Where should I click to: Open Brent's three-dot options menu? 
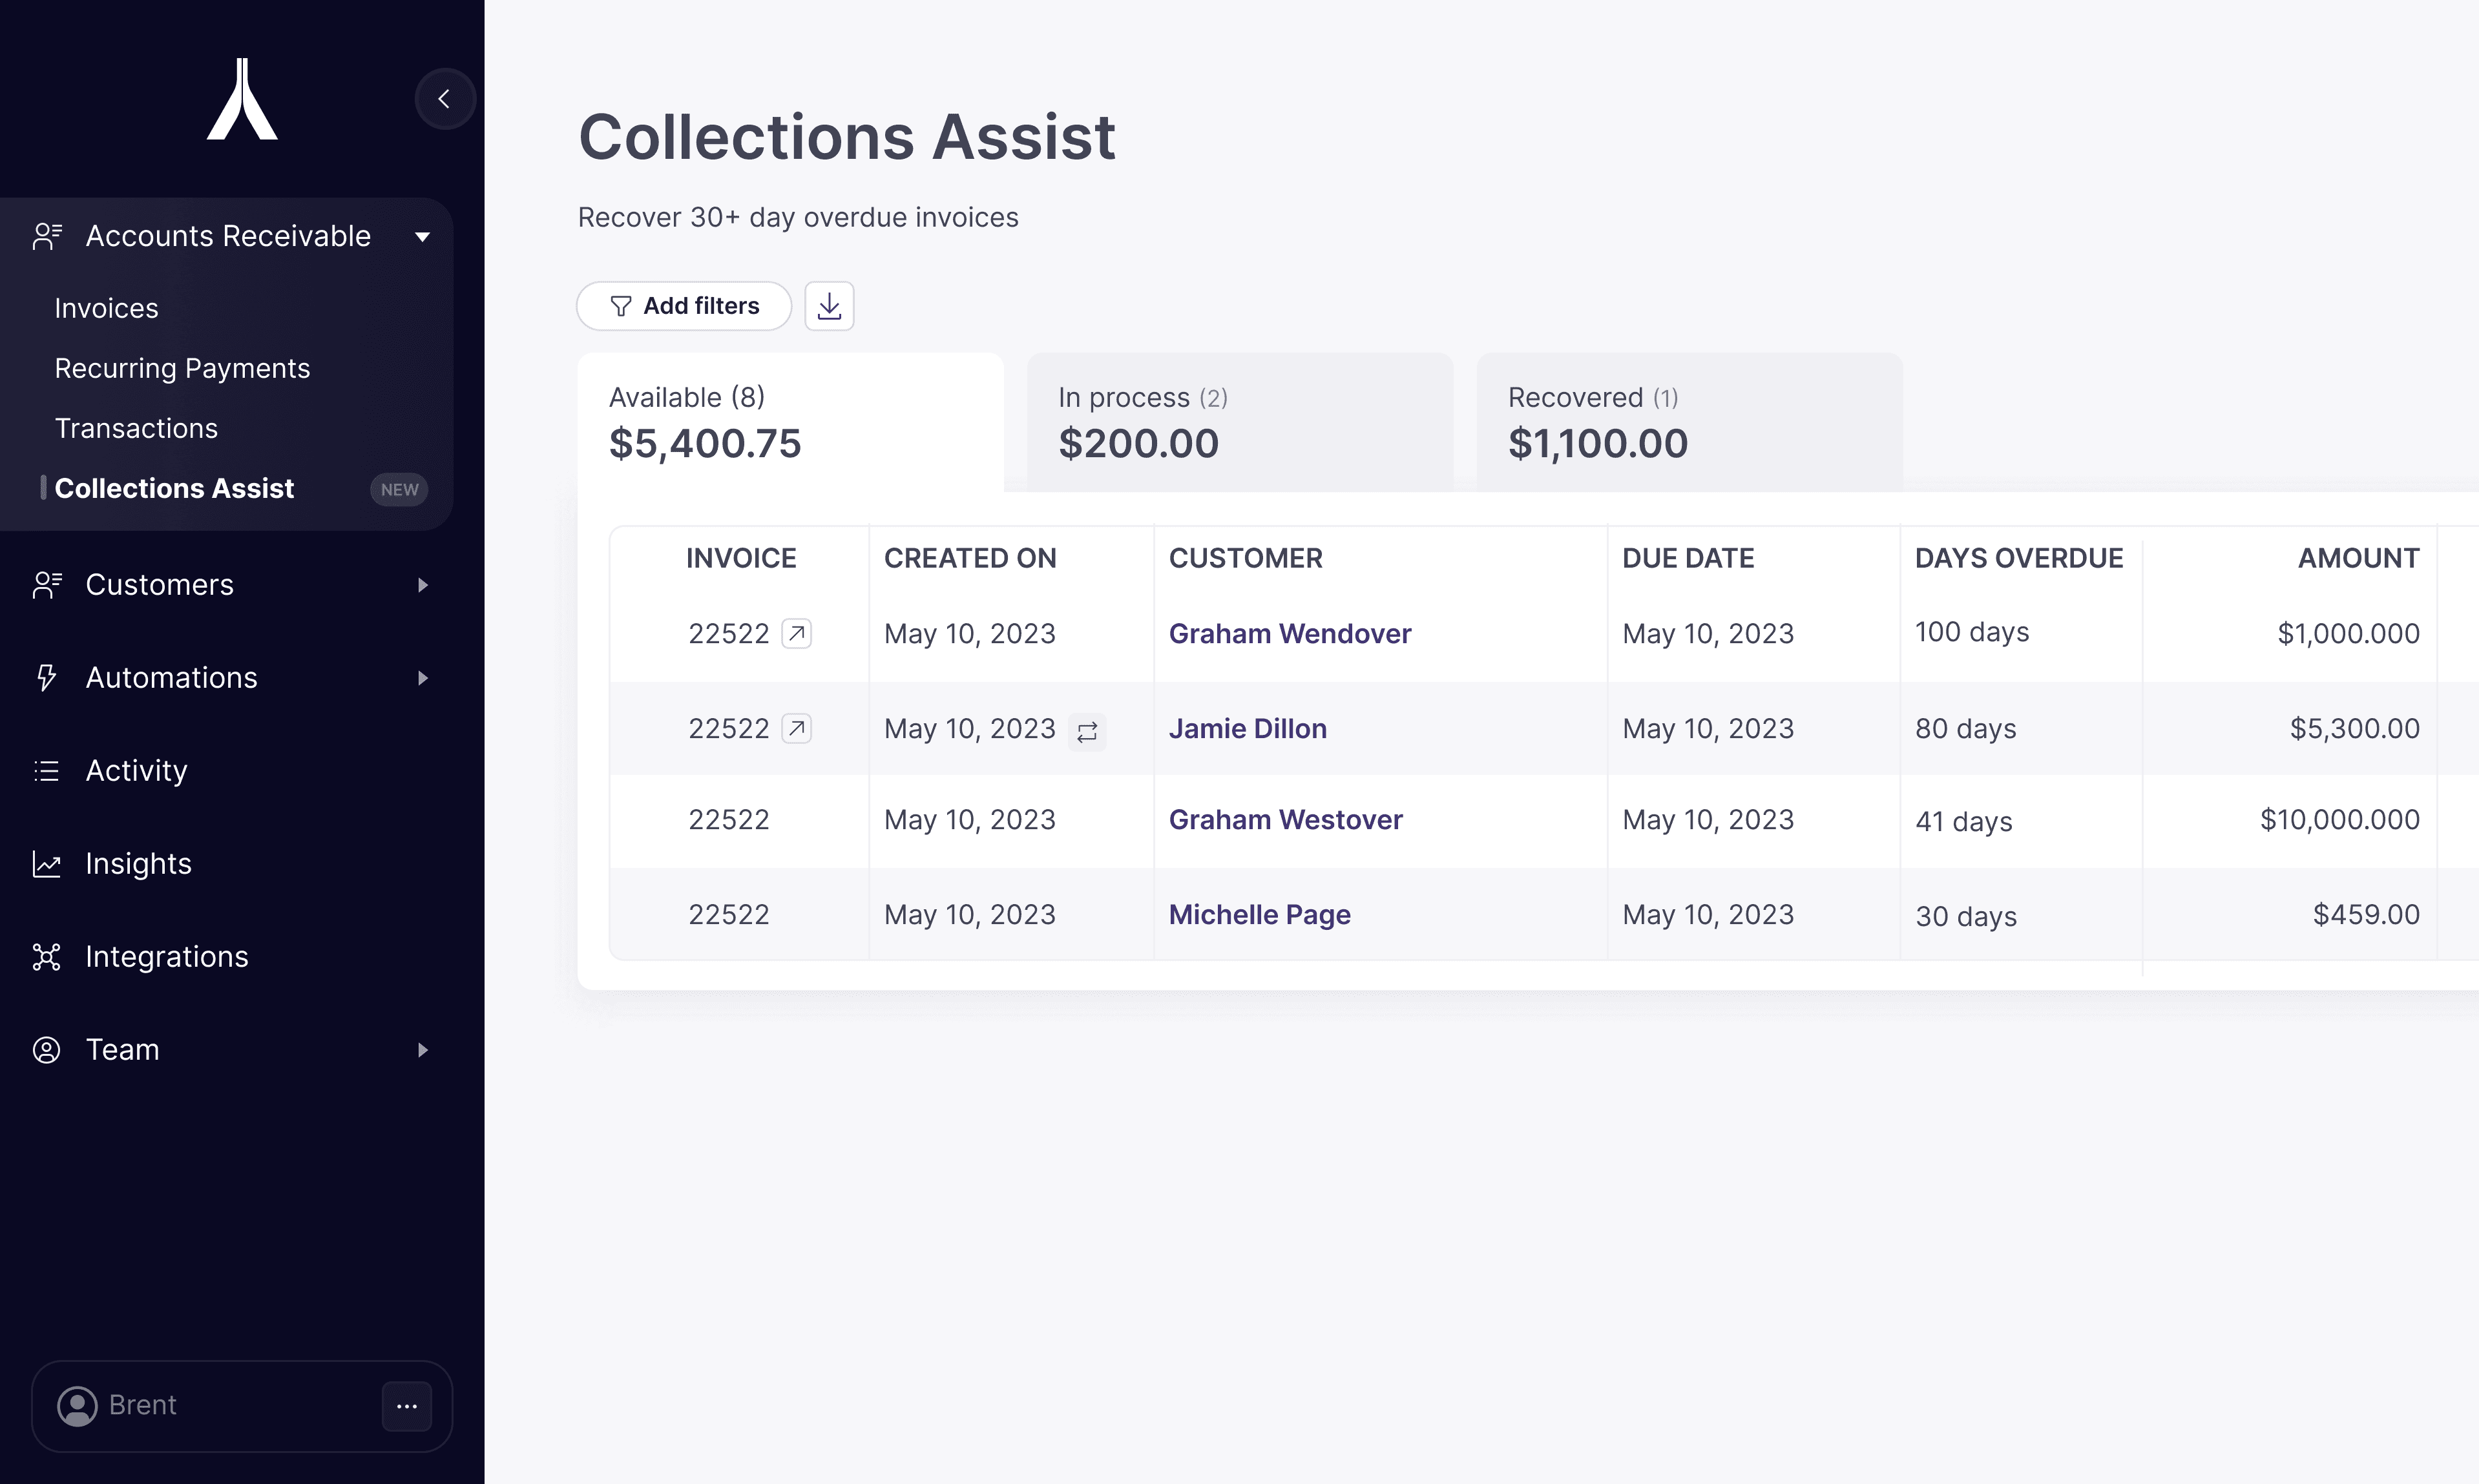coord(406,1406)
